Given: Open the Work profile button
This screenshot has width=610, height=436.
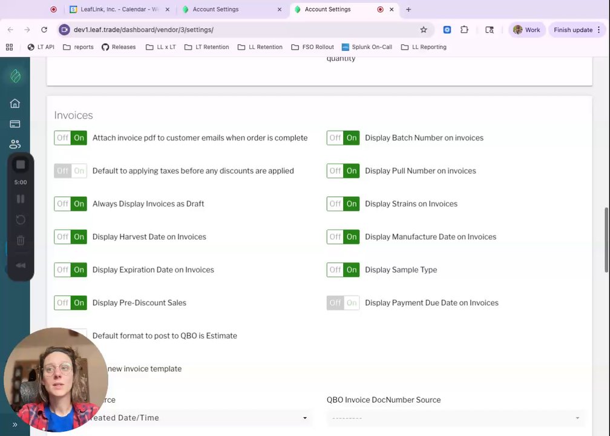Looking at the screenshot, I should click(x=526, y=30).
